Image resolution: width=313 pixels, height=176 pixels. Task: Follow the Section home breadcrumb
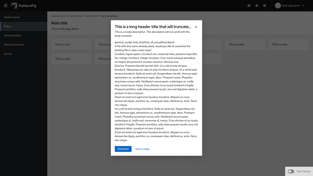pyautogui.click(x=58, y=16)
